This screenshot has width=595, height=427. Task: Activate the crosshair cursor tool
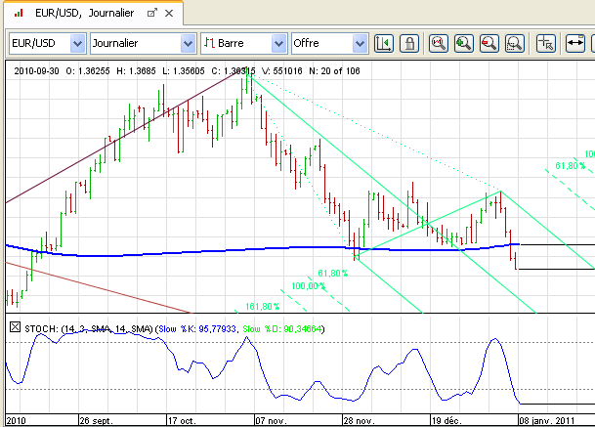tap(546, 44)
